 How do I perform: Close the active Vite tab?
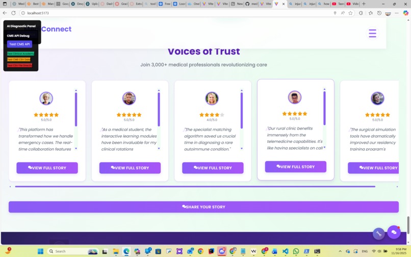point(284,4)
